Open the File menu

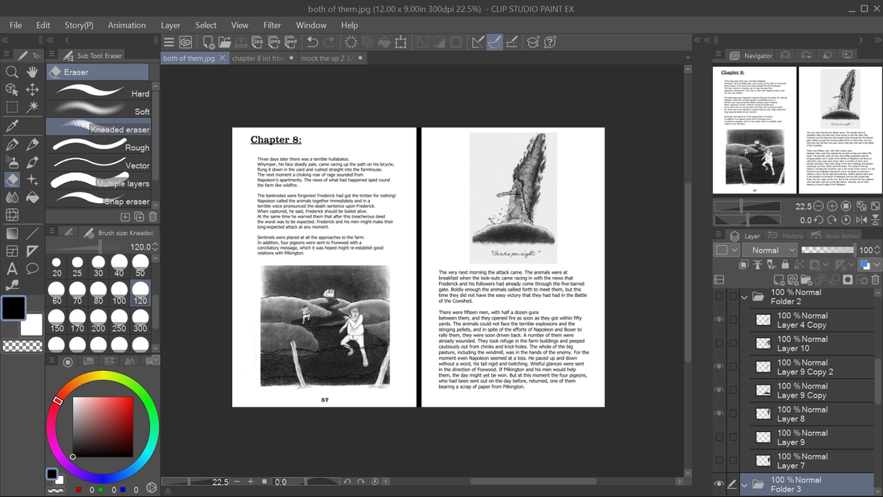coord(16,26)
